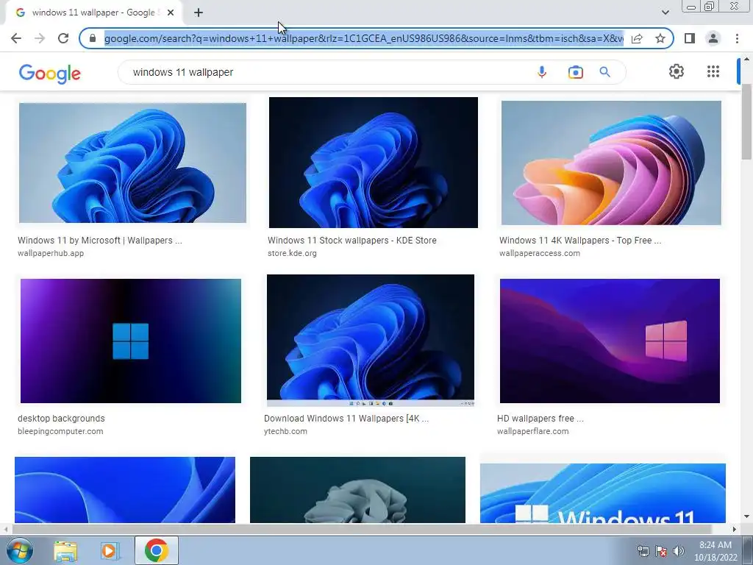Open 'Windows 11 Stock wallpapers - KDE Store' link
This screenshot has height=565, width=753.
click(352, 241)
